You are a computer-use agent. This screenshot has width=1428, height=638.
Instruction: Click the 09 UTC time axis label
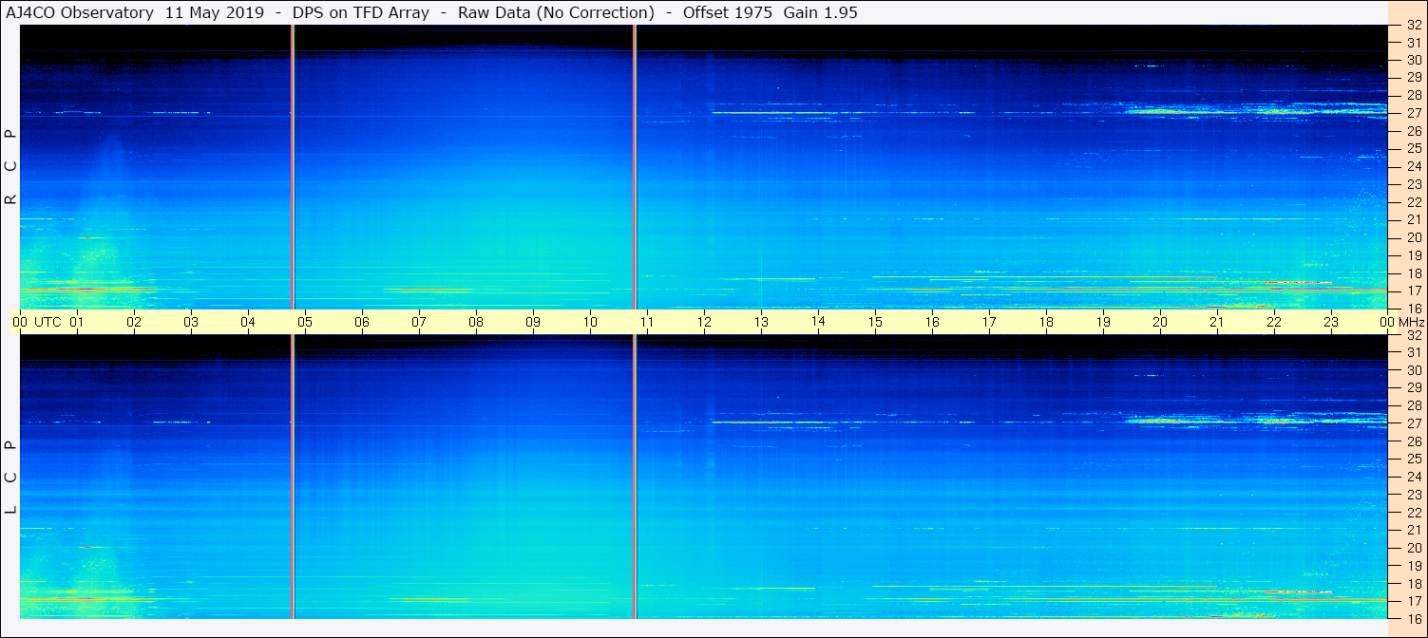click(533, 322)
